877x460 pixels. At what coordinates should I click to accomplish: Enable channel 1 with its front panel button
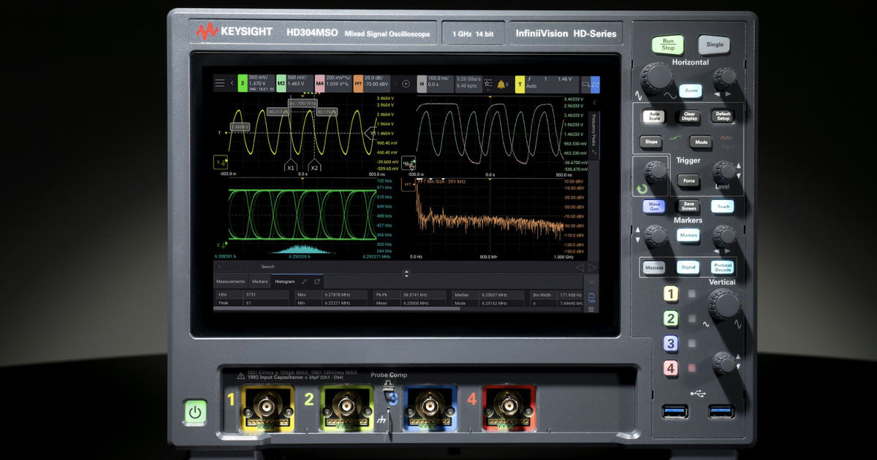(x=670, y=293)
